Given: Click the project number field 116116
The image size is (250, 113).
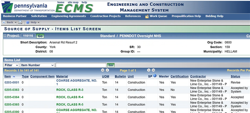Looking at the screenshot, I should click(28, 36).
